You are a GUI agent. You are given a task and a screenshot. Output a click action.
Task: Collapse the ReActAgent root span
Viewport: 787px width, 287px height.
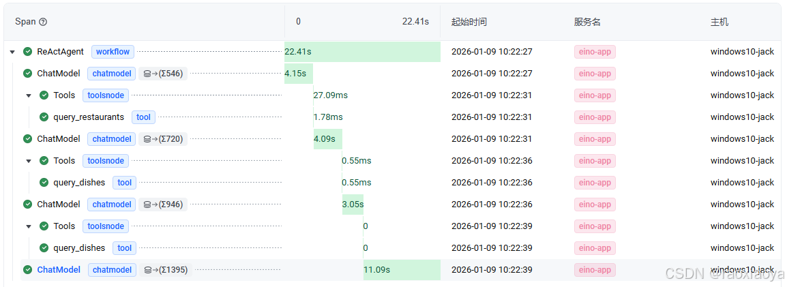(12, 52)
